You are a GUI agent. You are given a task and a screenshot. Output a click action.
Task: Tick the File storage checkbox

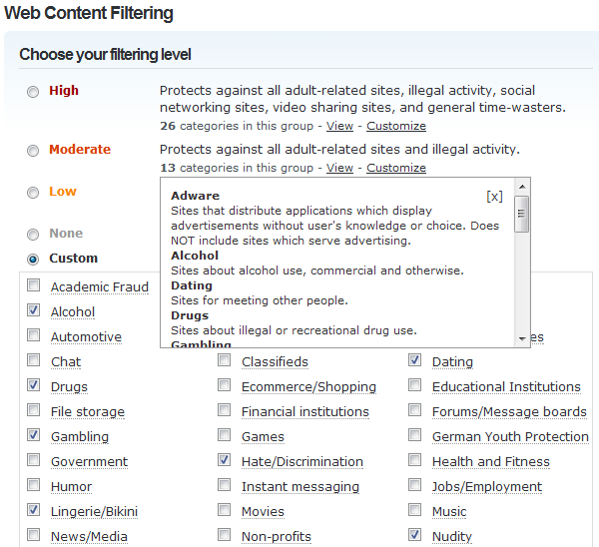click(x=34, y=411)
